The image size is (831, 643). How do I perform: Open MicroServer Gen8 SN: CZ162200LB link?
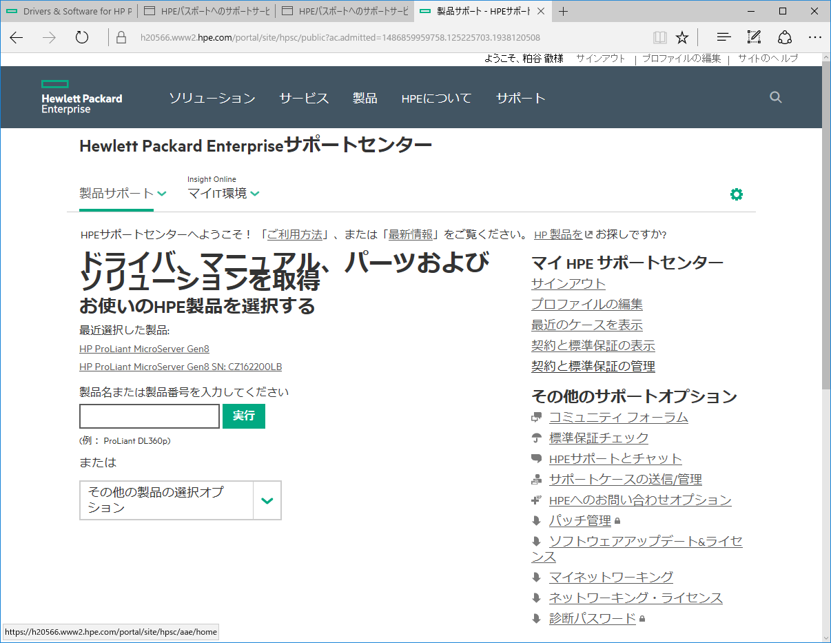click(181, 367)
